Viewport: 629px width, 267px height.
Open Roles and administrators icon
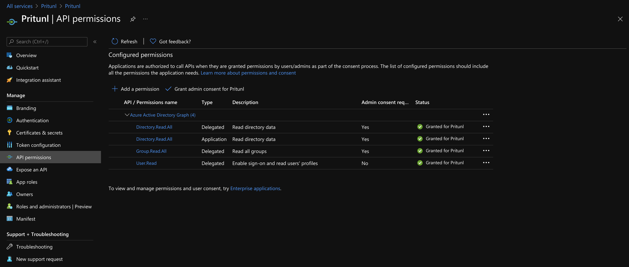9,206
